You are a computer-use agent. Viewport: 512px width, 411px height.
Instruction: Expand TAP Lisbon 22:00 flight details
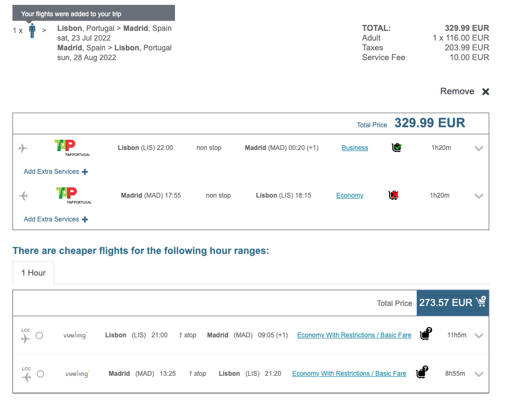pyautogui.click(x=478, y=148)
